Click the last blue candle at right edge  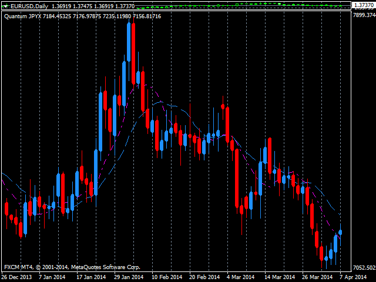pos(340,233)
